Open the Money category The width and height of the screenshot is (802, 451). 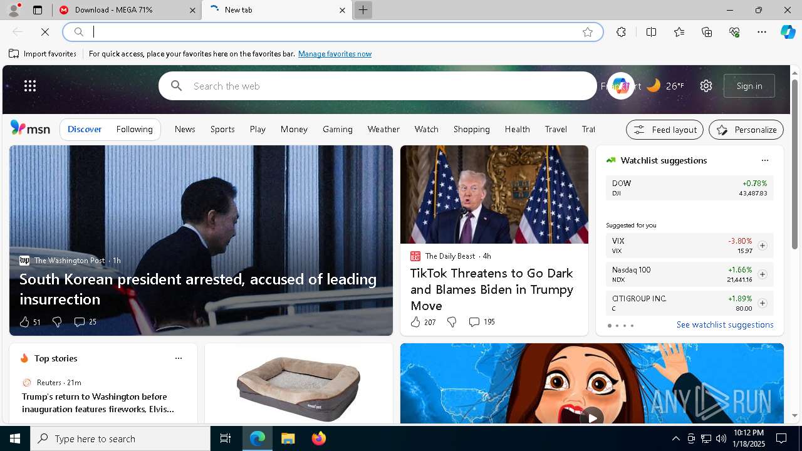click(x=294, y=129)
